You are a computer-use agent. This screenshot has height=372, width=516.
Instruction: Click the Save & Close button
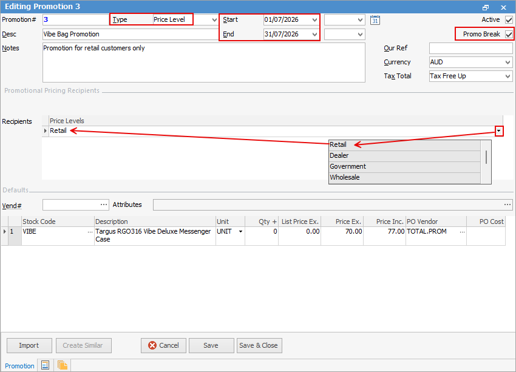[x=259, y=345]
